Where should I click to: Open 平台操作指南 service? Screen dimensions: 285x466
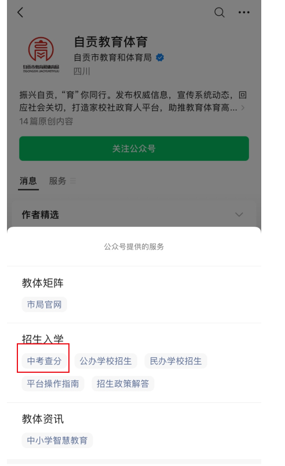(53, 383)
